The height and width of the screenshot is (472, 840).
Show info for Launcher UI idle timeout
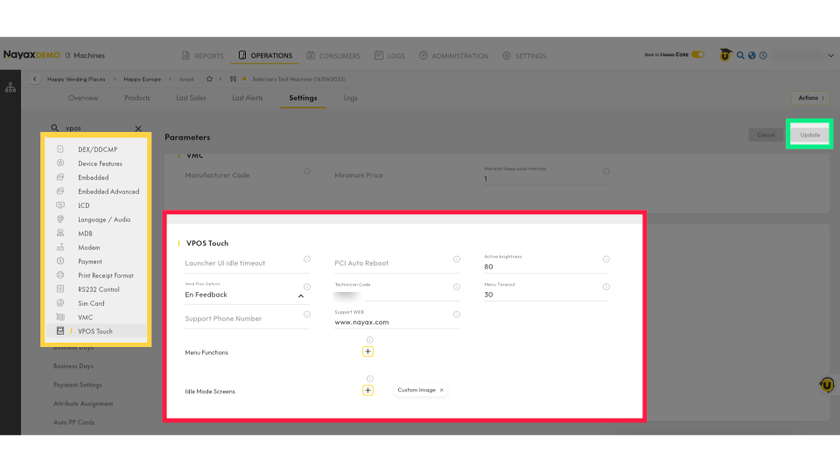(307, 259)
